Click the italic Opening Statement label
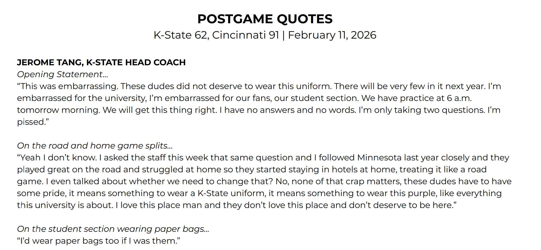The image size is (541, 250). coord(62,74)
